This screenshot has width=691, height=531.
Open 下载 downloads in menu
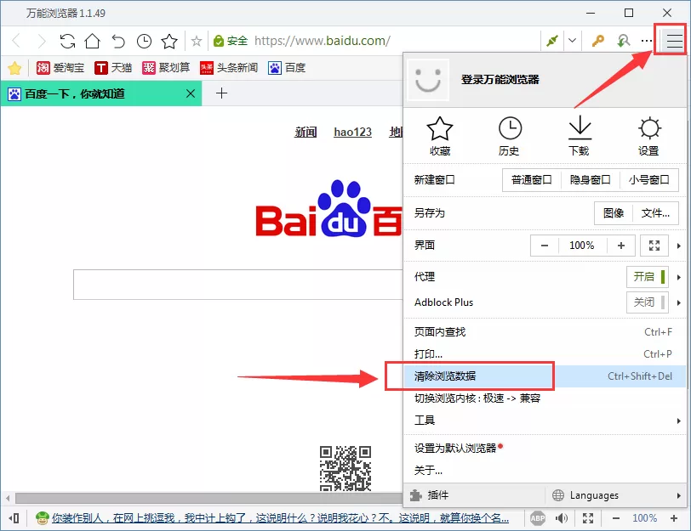tap(579, 136)
